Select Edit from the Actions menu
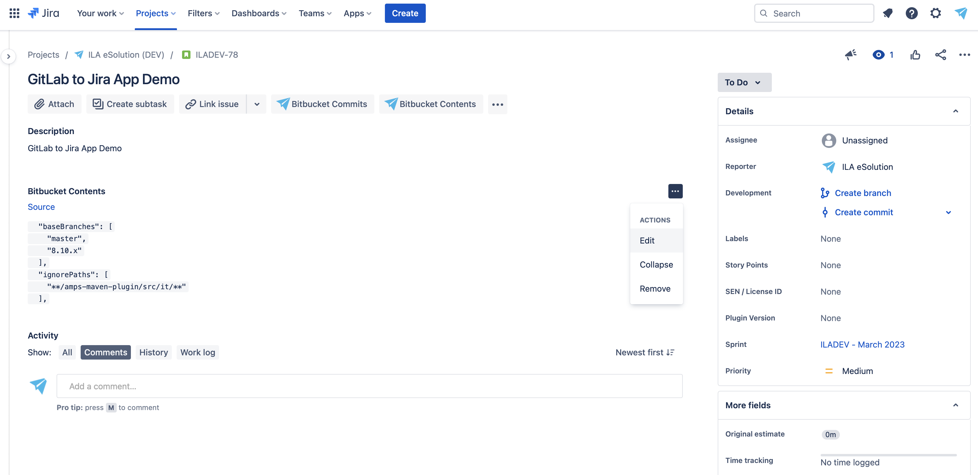 click(656, 241)
